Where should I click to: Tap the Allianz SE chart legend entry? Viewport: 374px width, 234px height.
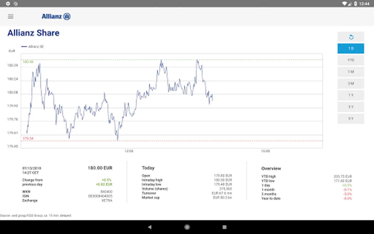pos(33,47)
